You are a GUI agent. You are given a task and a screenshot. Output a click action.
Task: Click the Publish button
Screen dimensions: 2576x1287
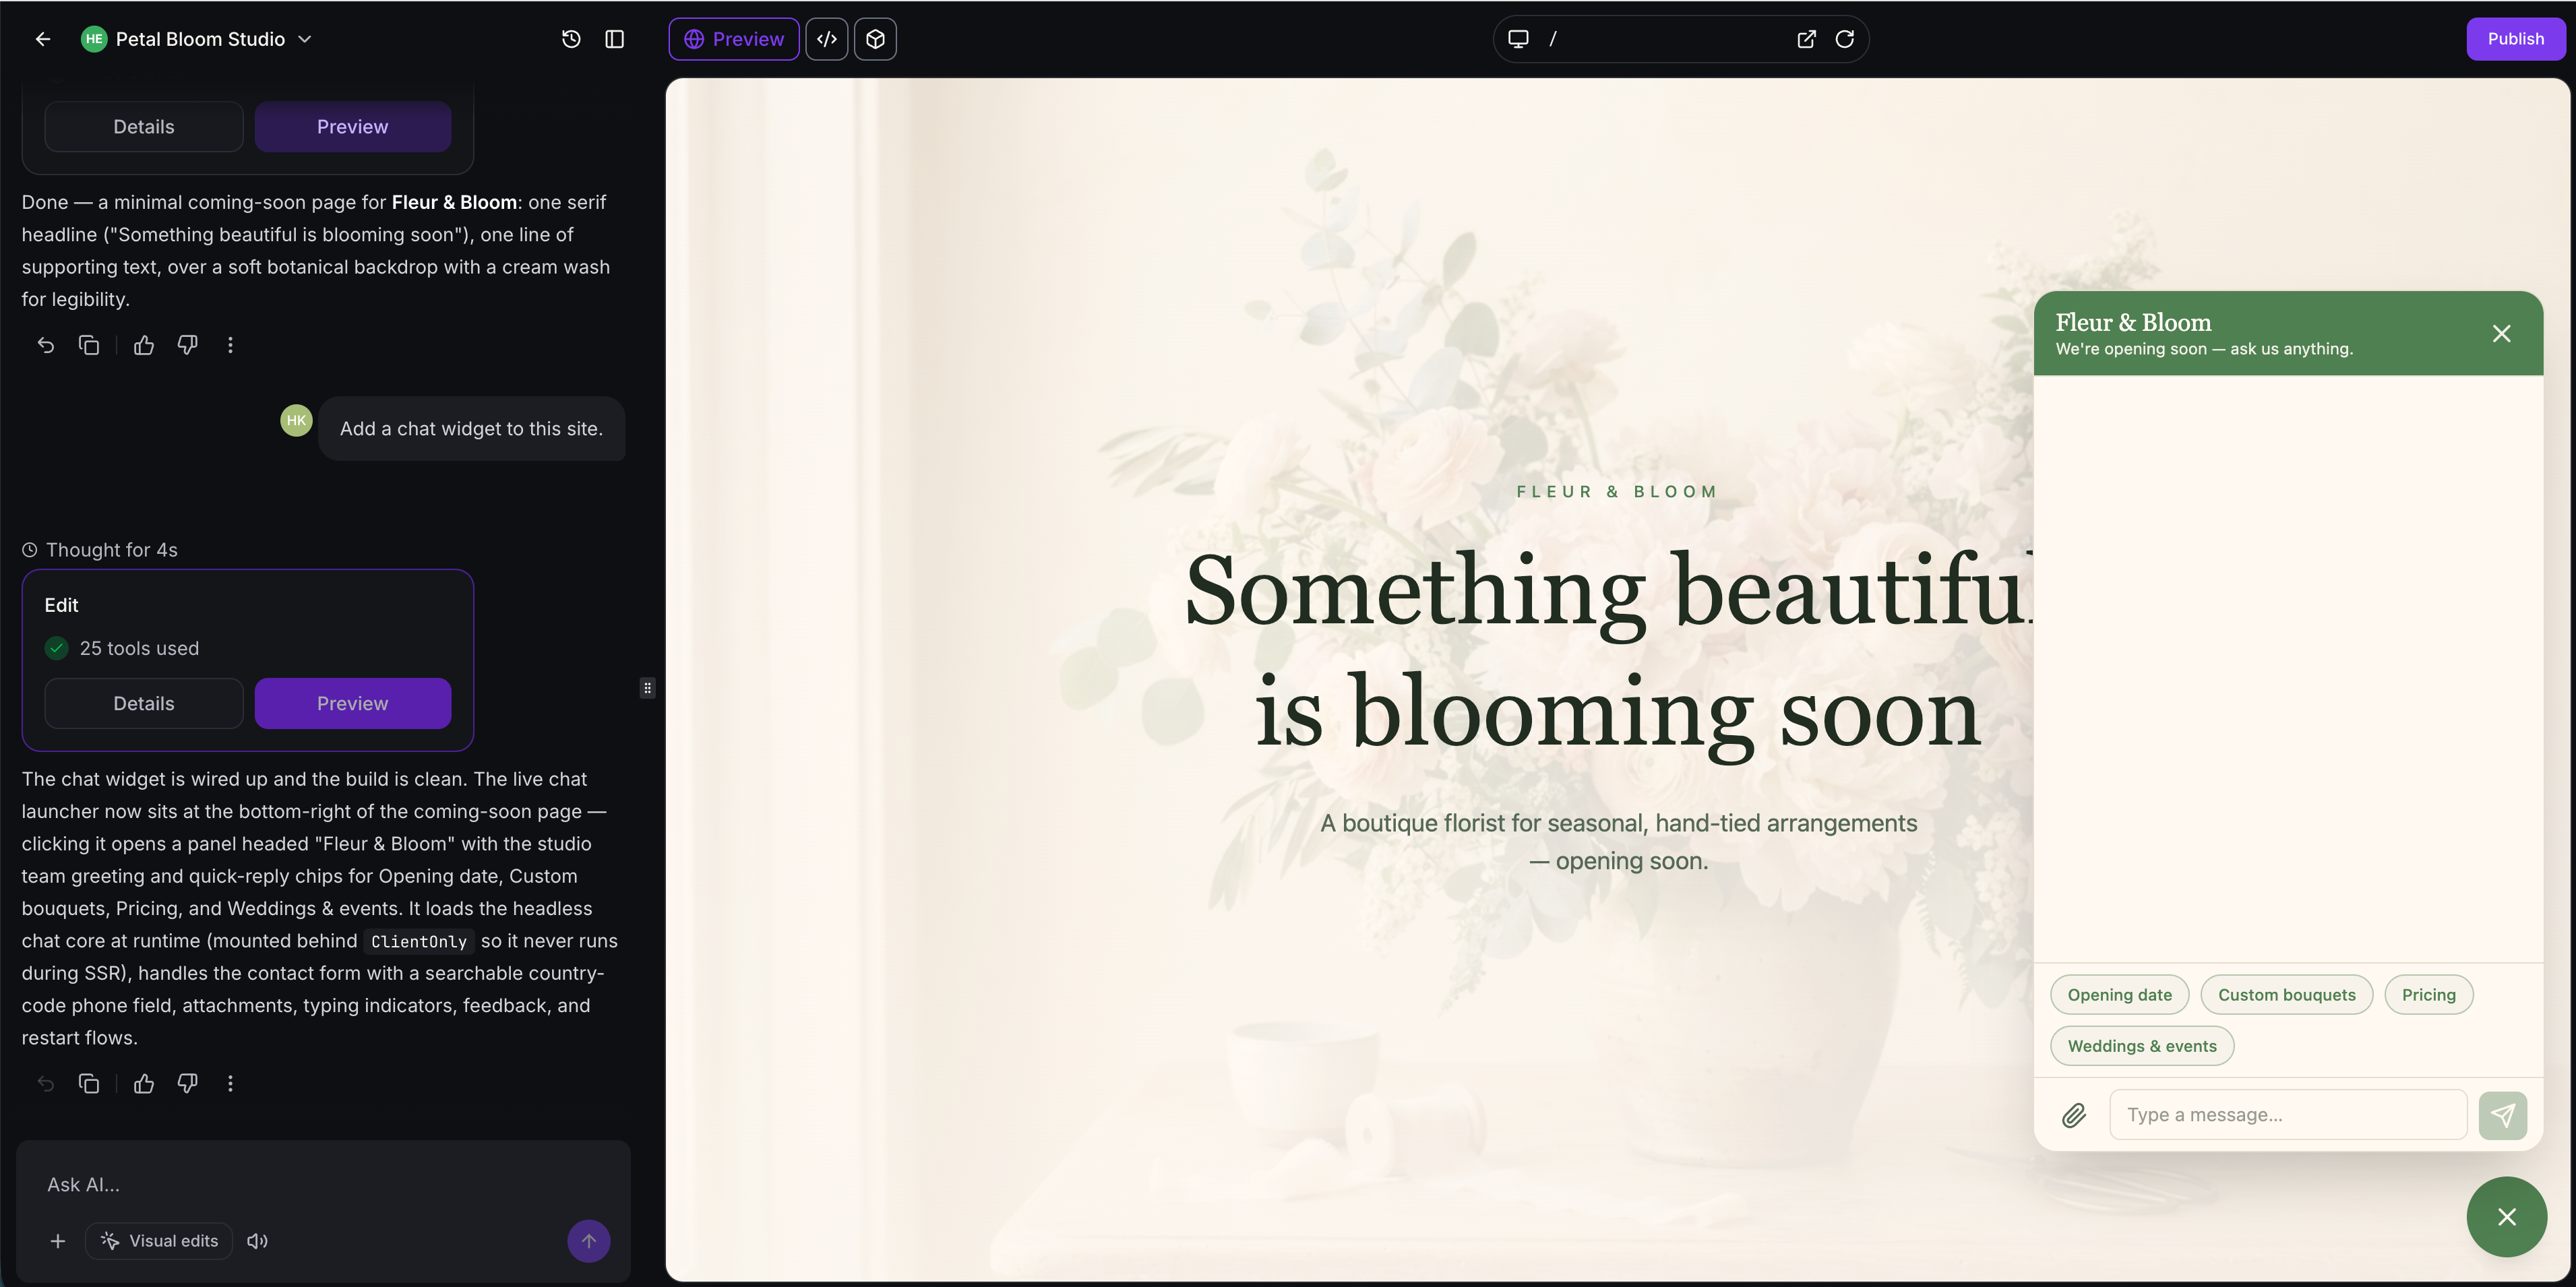tap(2515, 39)
